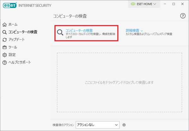Viewport: 189px width, 131px height.
Task: Click the ESET logo
Action: pyautogui.click(x=10, y=5)
